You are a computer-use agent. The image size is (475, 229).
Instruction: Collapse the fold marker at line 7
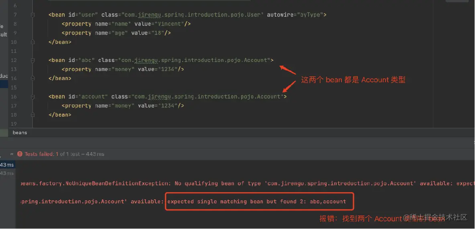coord(33,15)
